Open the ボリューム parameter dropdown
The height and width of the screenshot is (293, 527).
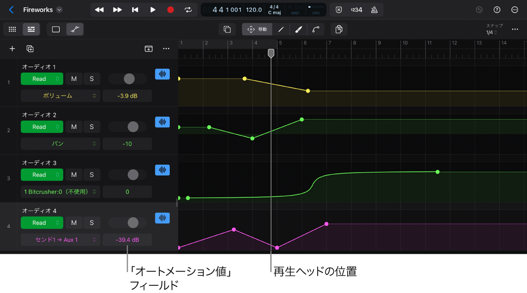point(60,96)
